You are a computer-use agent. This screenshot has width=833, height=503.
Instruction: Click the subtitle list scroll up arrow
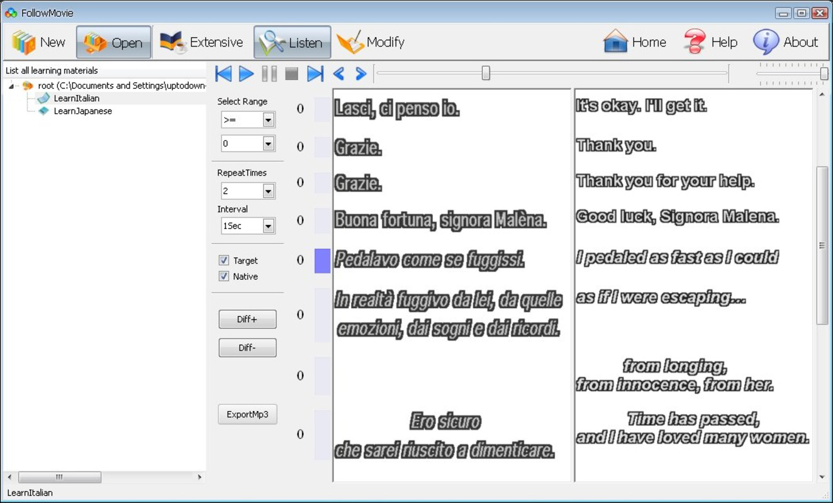(x=822, y=95)
